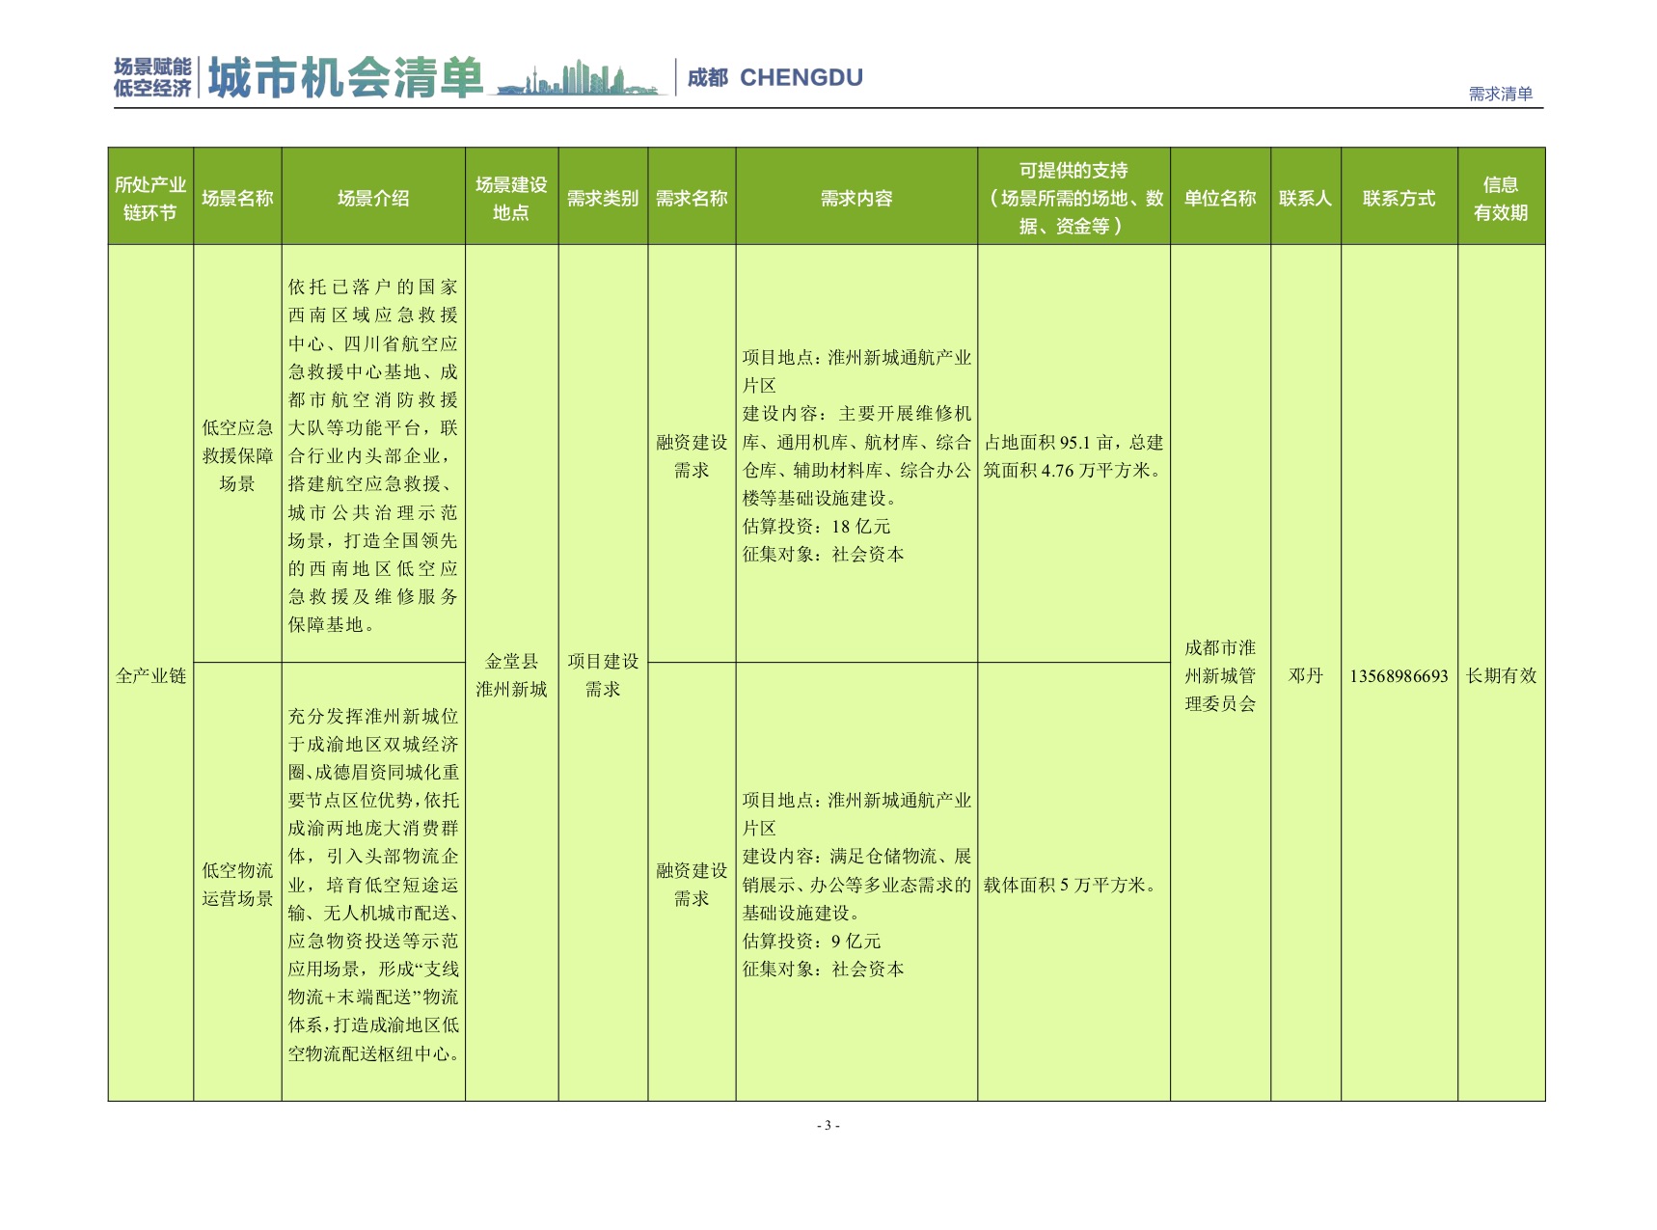Click the contact name 邓丹

(x=1305, y=675)
